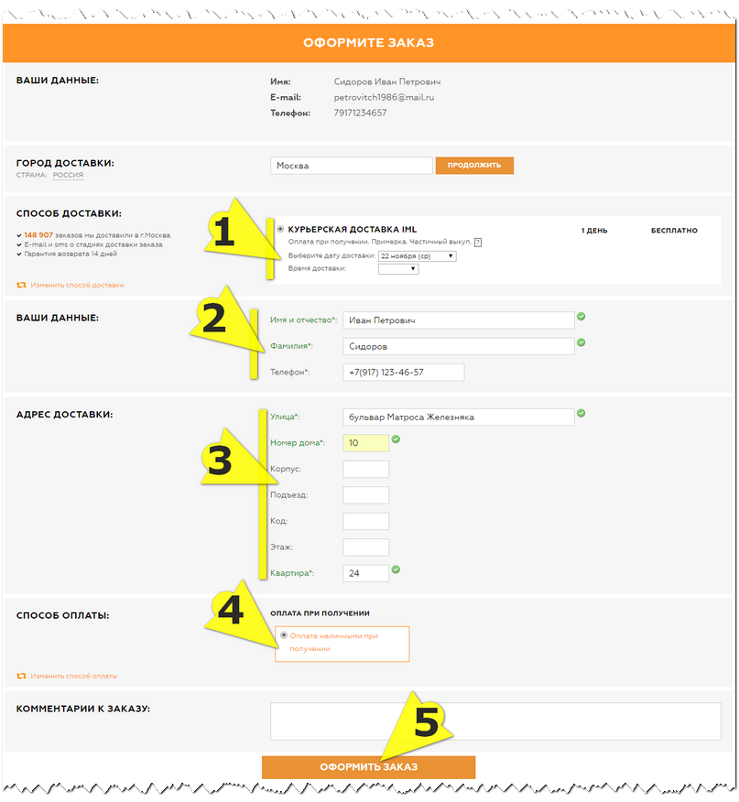Click the Оформить заказ button
The width and height of the screenshot is (739, 802).
click(x=368, y=766)
